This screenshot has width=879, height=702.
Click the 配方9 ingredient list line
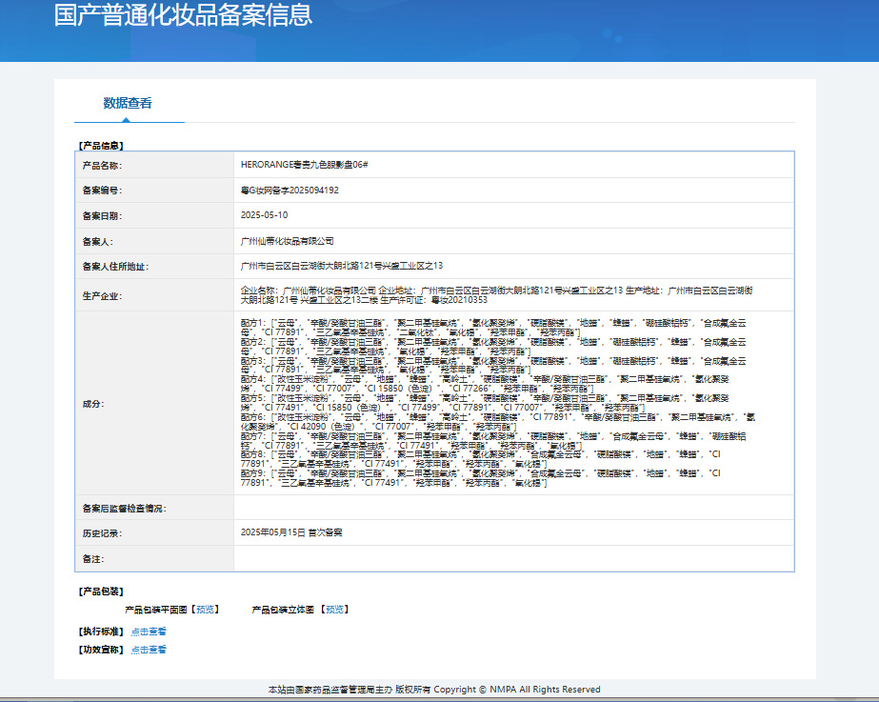tap(480, 478)
